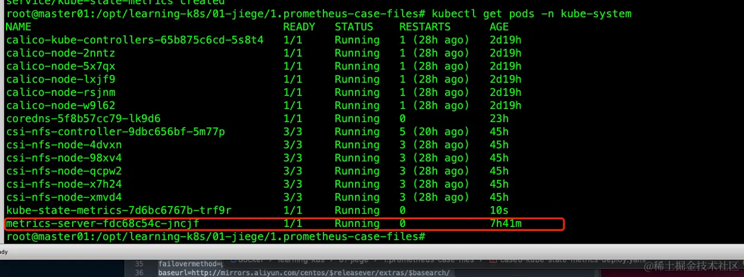
Task: Select pod name csi-nfs-node-xmvd4
Action: tap(64, 197)
